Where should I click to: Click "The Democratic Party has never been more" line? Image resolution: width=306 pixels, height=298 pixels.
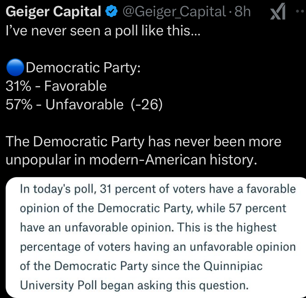click(143, 142)
